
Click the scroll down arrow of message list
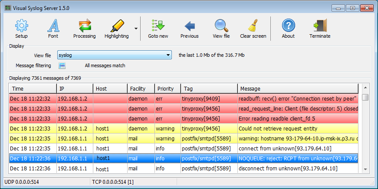click(365, 169)
